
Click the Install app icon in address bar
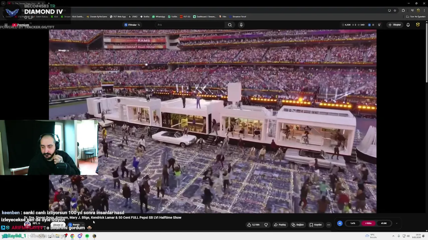389,10
